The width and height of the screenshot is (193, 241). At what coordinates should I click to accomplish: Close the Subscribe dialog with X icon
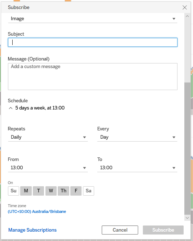(x=185, y=7)
